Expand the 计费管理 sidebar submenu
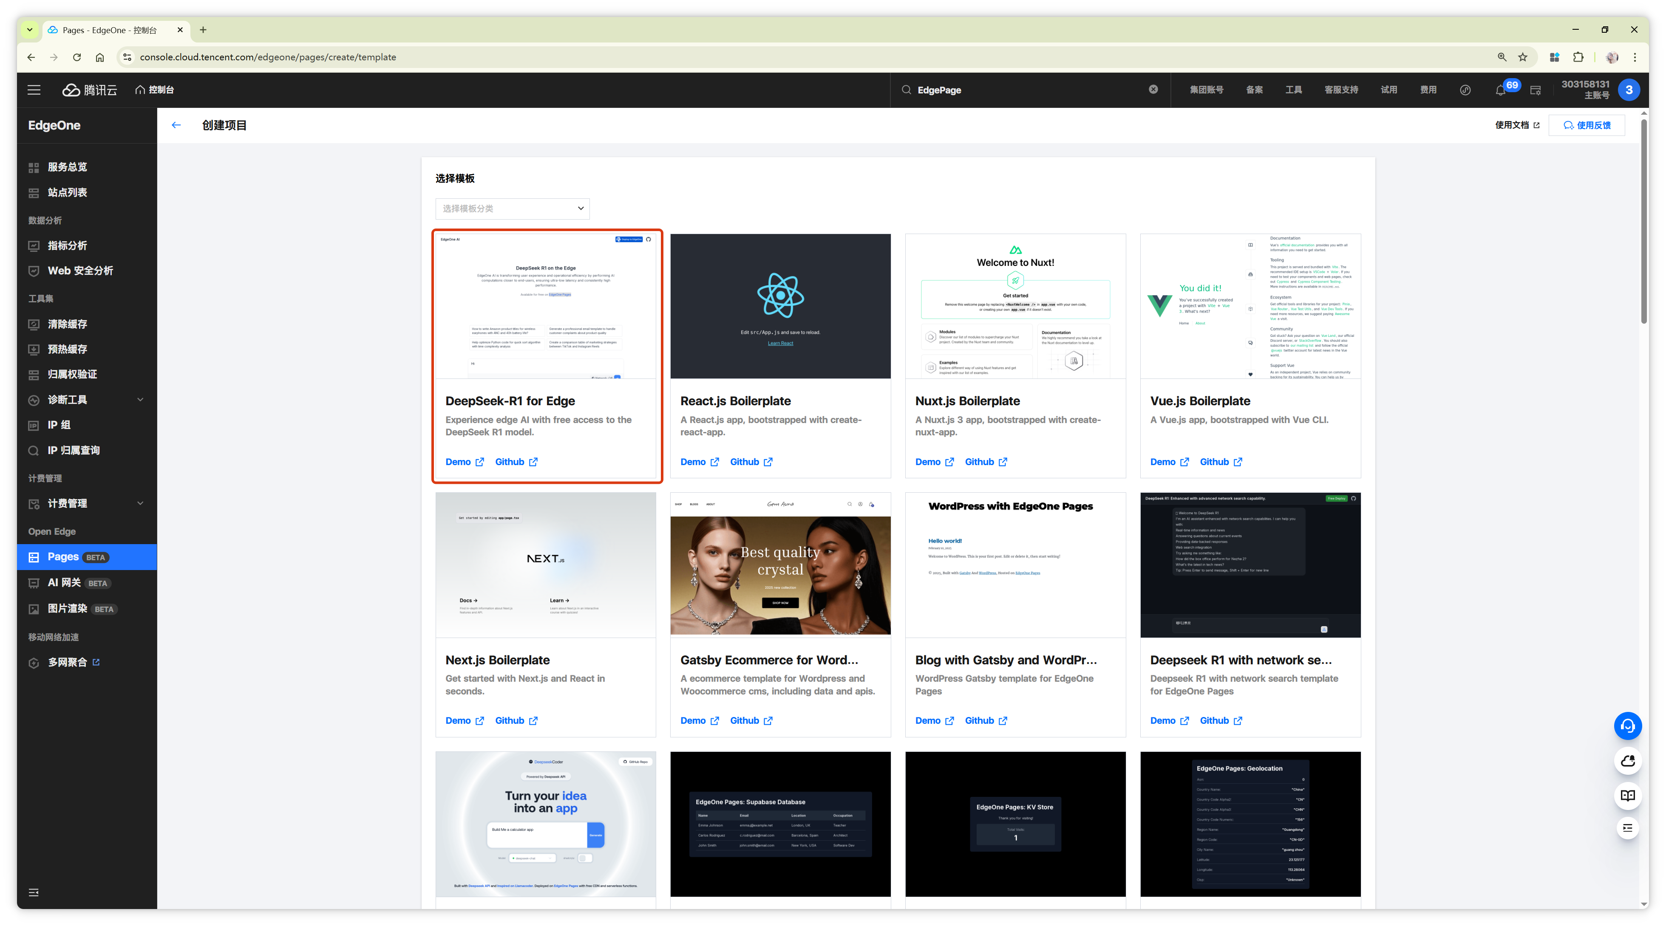This screenshot has height=926, width=1666. pyautogui.click(x=87, y=503)
